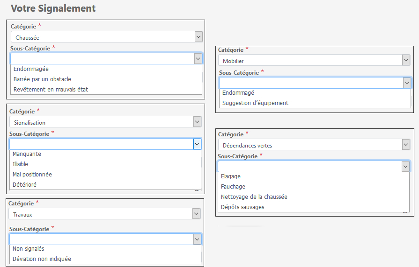This screenshot has width=419, height=267.
Task: Toggle the Sous-Catégorie arrow under Mobilier
Action: [407, 83]
